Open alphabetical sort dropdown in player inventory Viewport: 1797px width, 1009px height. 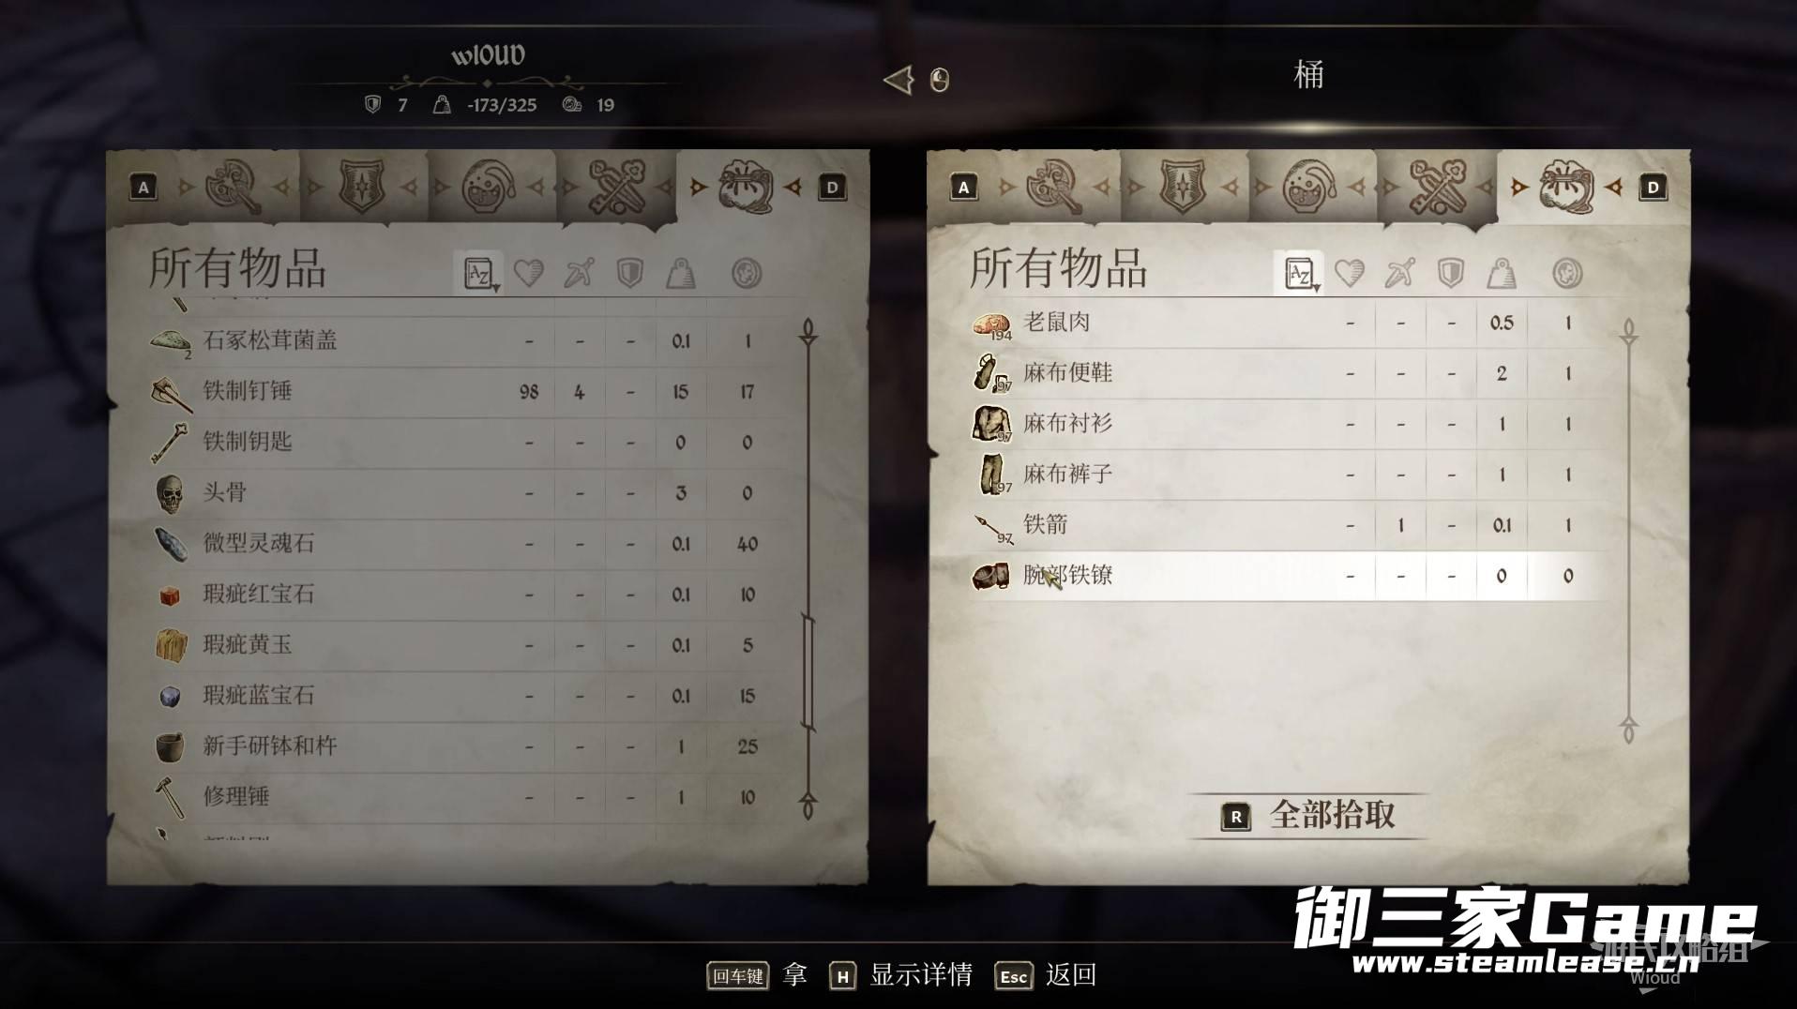click(478, 274)
